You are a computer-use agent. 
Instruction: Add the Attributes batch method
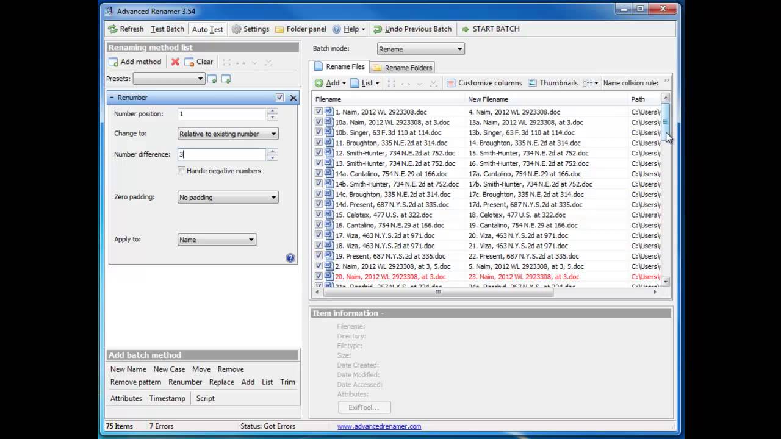click(x=126, y=398)
